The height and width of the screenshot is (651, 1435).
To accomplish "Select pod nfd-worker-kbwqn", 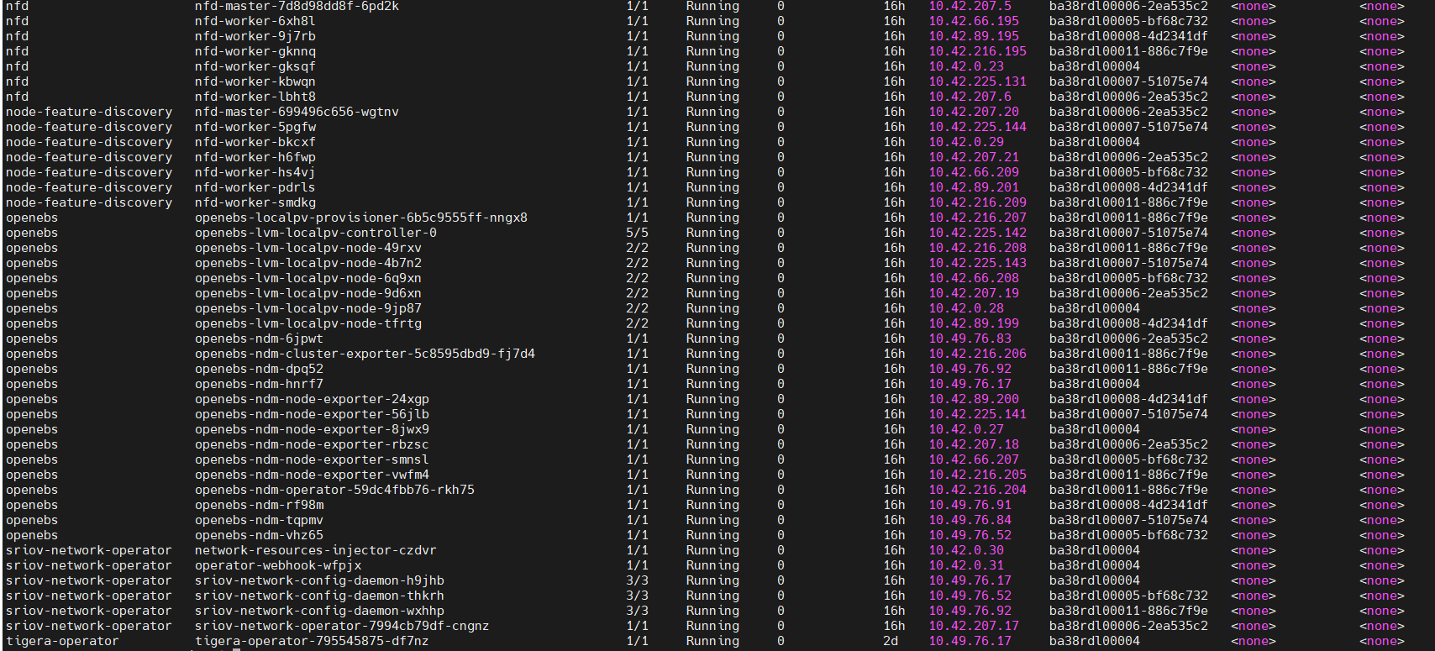I will point(255,81).
